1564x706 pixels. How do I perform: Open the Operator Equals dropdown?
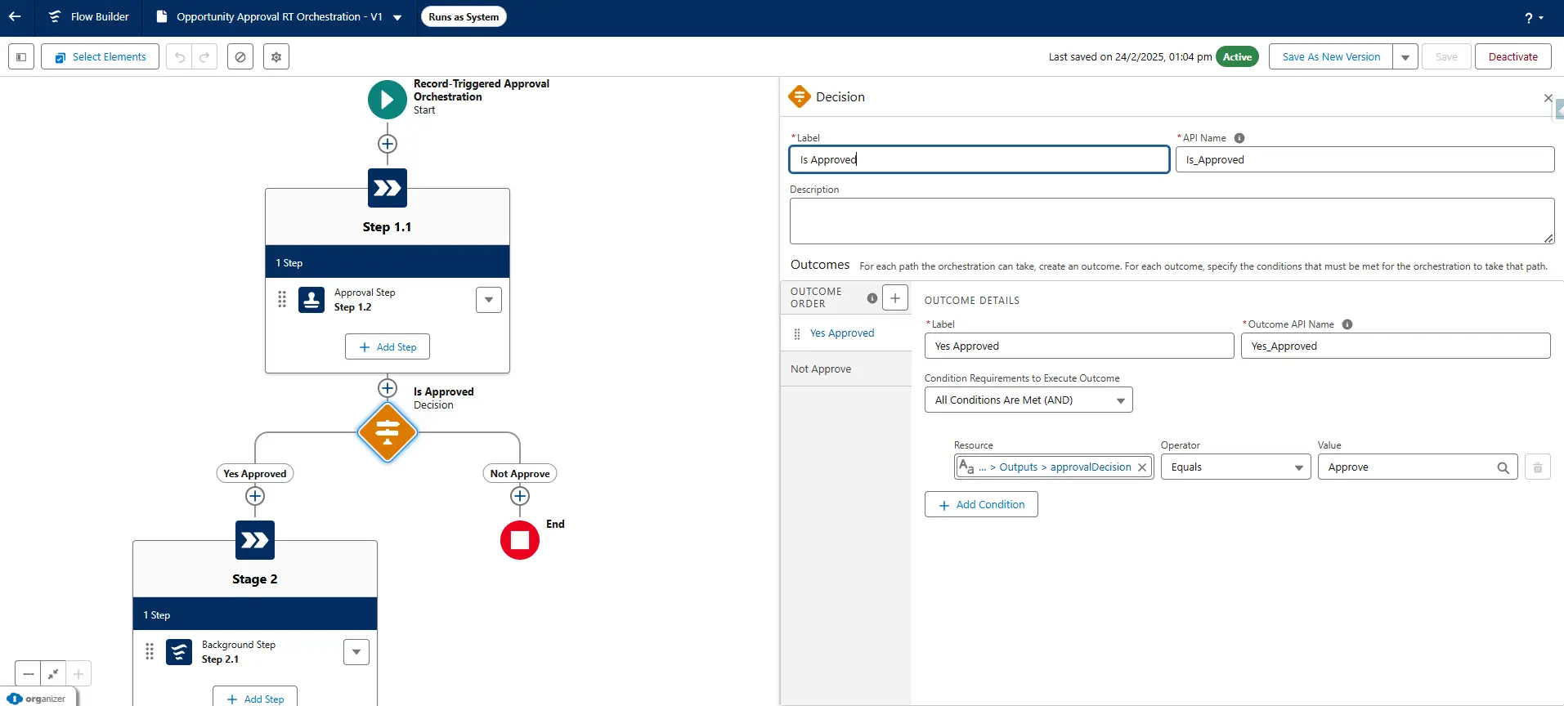tap(1236, 467)
